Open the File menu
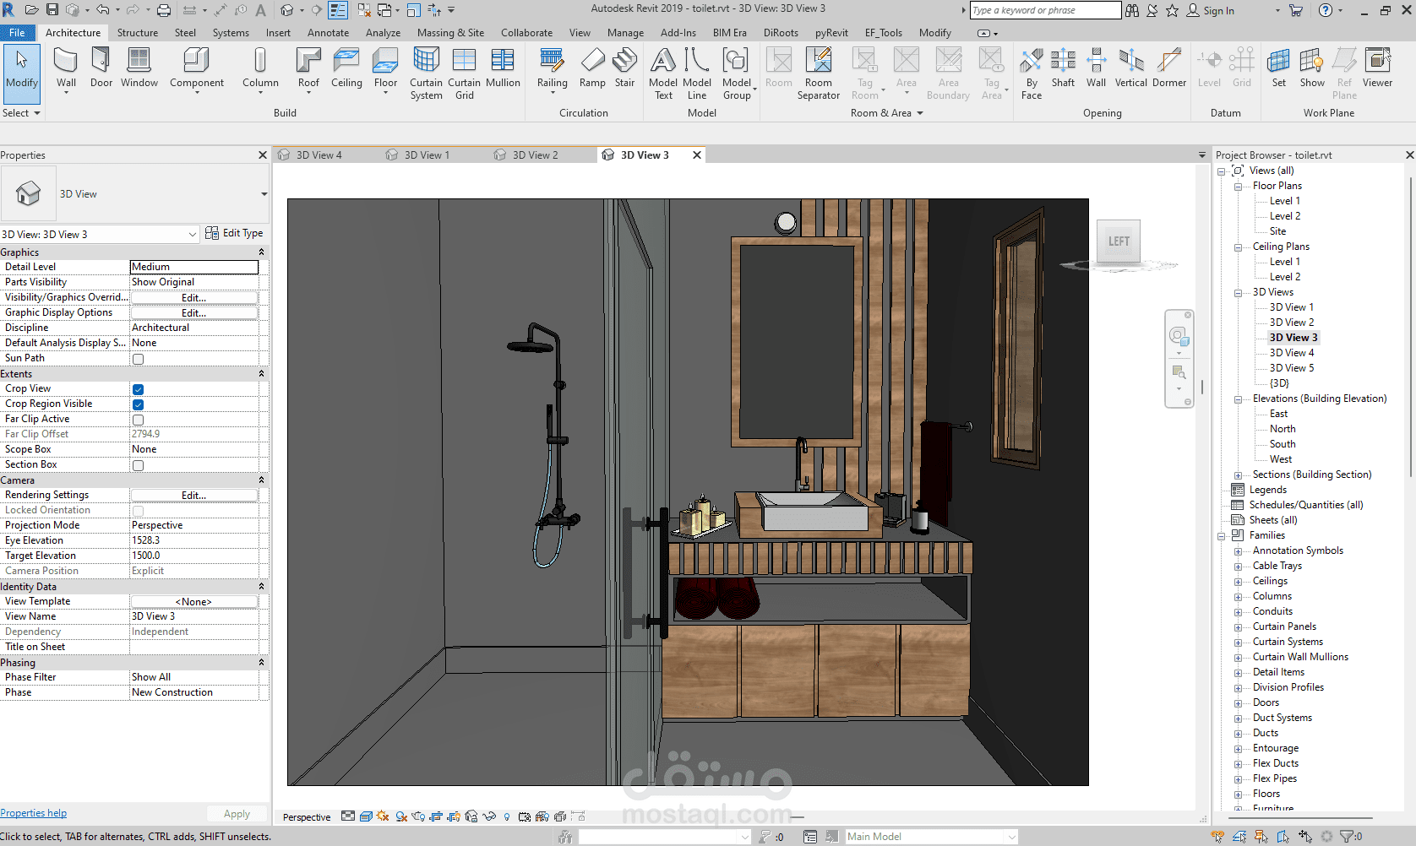 point(17,33)
